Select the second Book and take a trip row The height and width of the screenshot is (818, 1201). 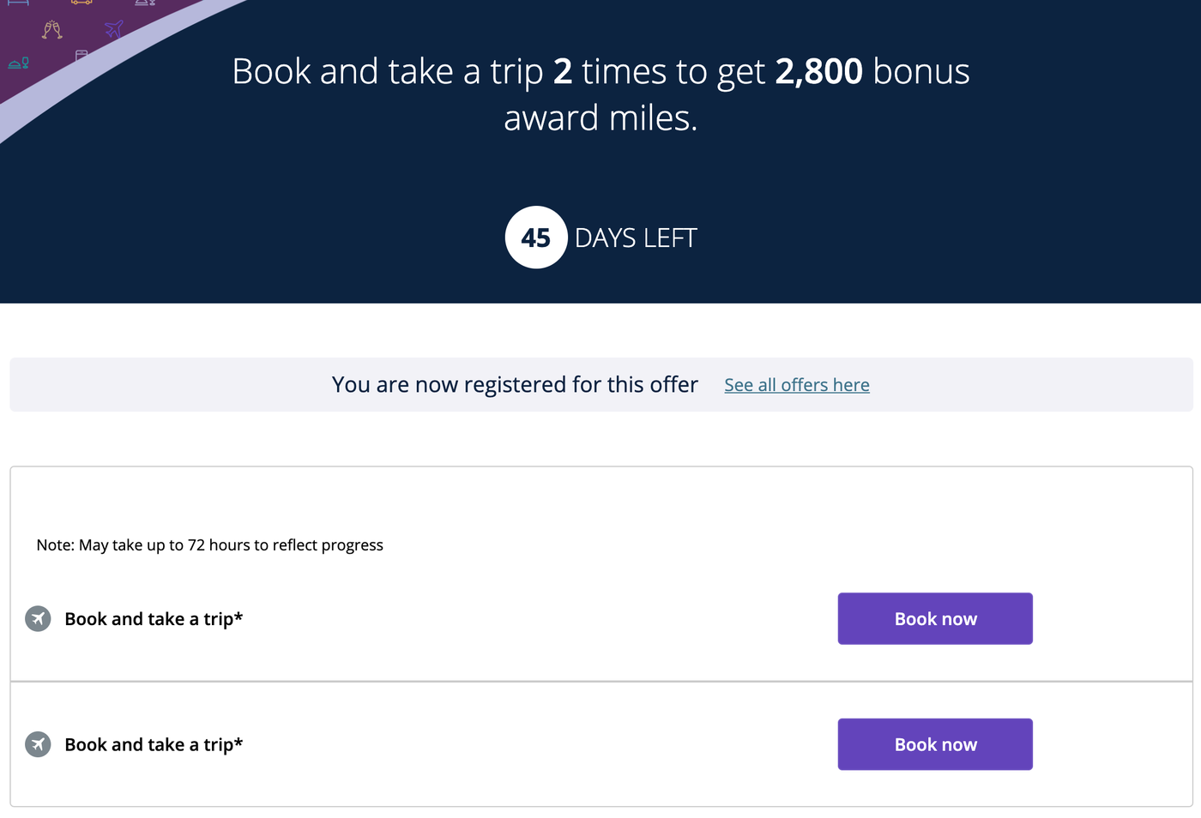[153, 744]
